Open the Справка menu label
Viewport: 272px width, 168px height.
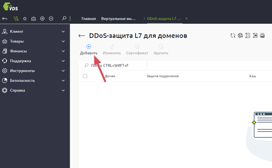tap(17, 90)
